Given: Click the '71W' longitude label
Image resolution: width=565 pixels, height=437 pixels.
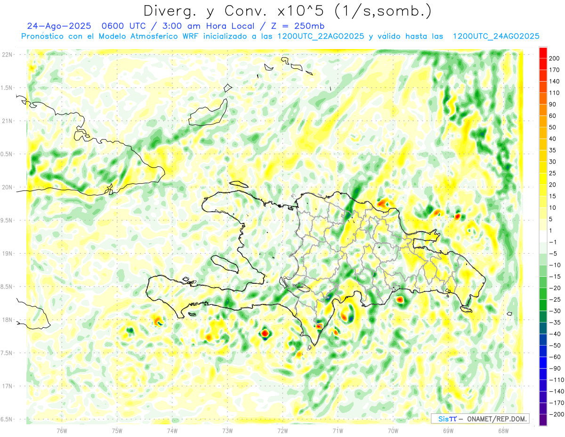Looking at the screenshot, I should click(x=338, y=430).
